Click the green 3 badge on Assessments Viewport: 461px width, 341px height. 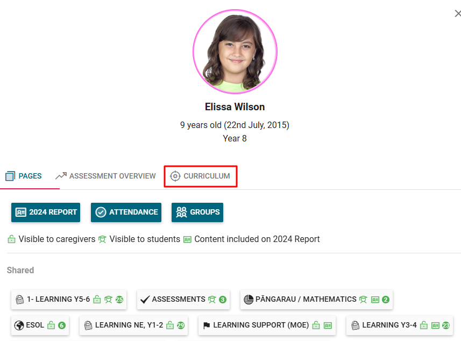coord(222,300)
